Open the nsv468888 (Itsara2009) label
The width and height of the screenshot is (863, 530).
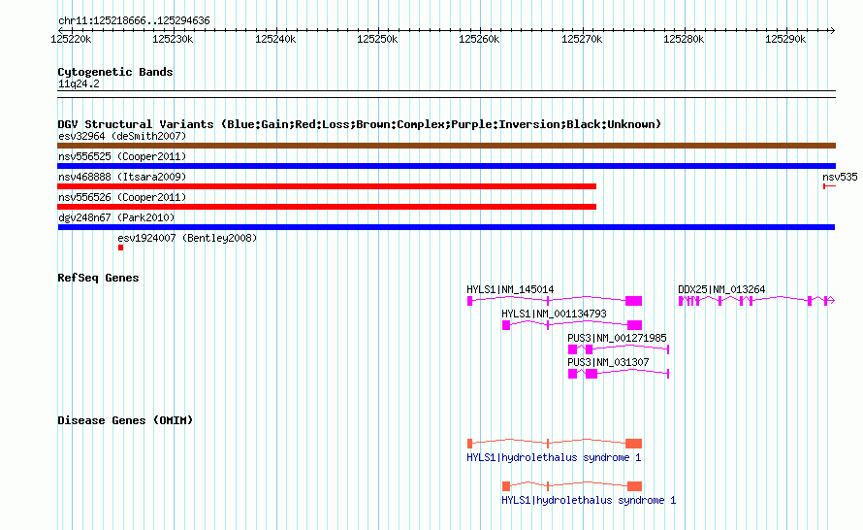point(122,177)
